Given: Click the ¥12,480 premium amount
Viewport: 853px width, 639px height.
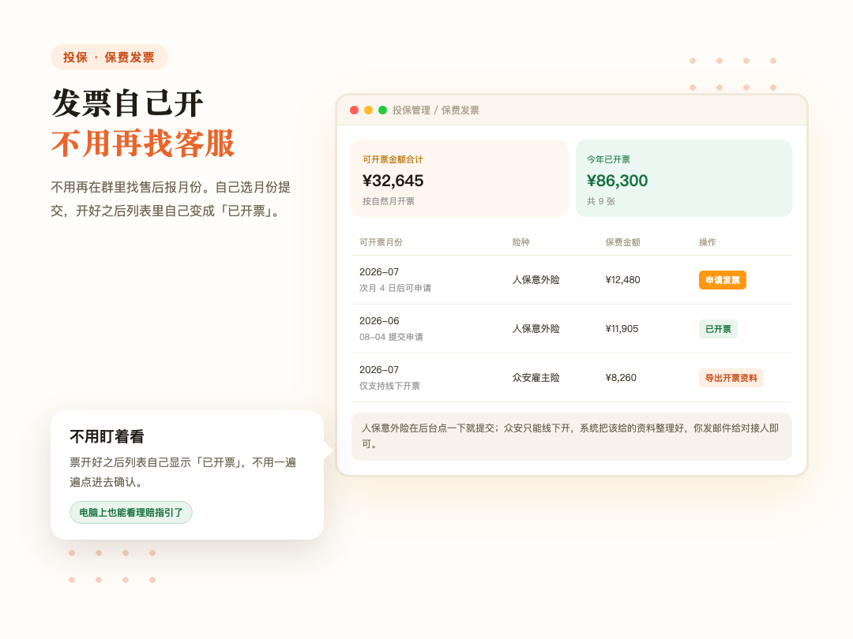Looking at the screenshot, I should (623, 280).
